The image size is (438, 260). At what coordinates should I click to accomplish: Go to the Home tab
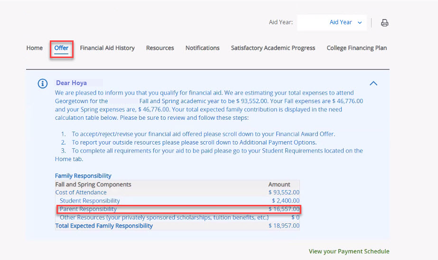(35, 48)
